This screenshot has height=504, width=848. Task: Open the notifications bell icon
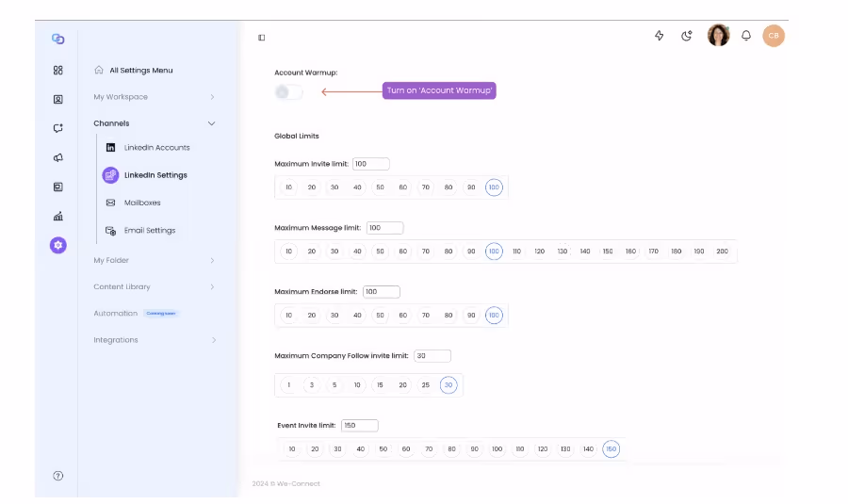point(746,36)
